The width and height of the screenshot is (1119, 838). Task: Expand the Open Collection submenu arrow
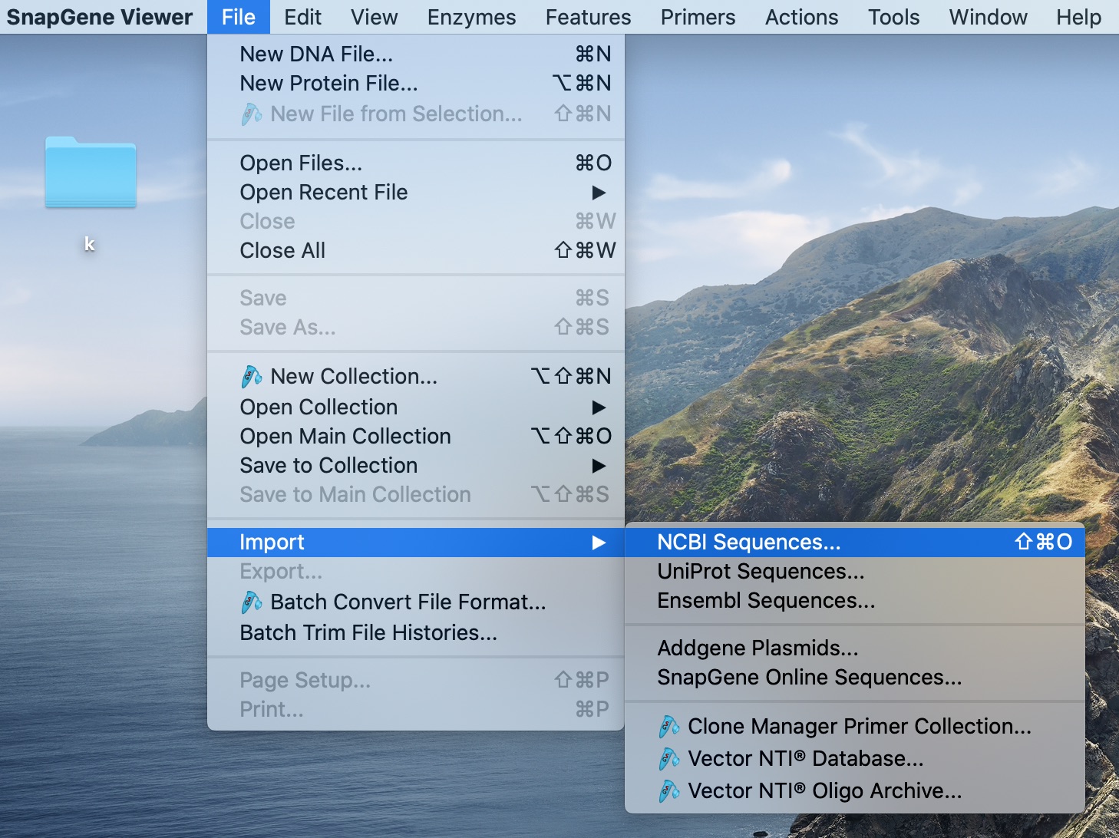click(x=599, y=407)
